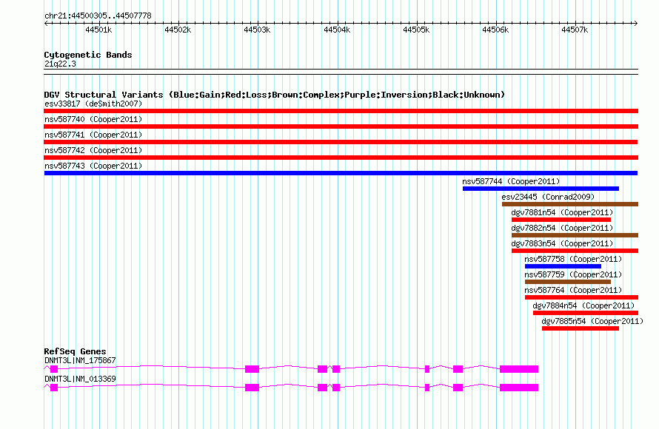Open the dgv7883n54 (Cooper2011) label

(561, 243)
